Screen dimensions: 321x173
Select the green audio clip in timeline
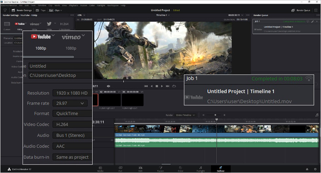[216, 142]
